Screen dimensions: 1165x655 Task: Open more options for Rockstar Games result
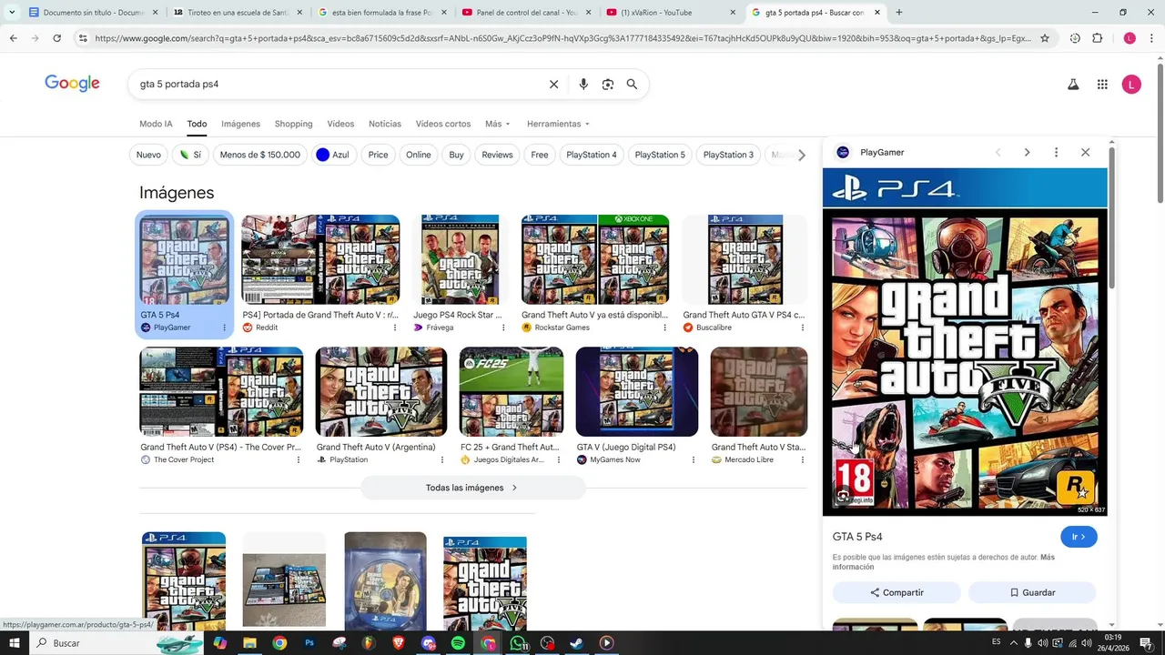[x=664, y=327]
